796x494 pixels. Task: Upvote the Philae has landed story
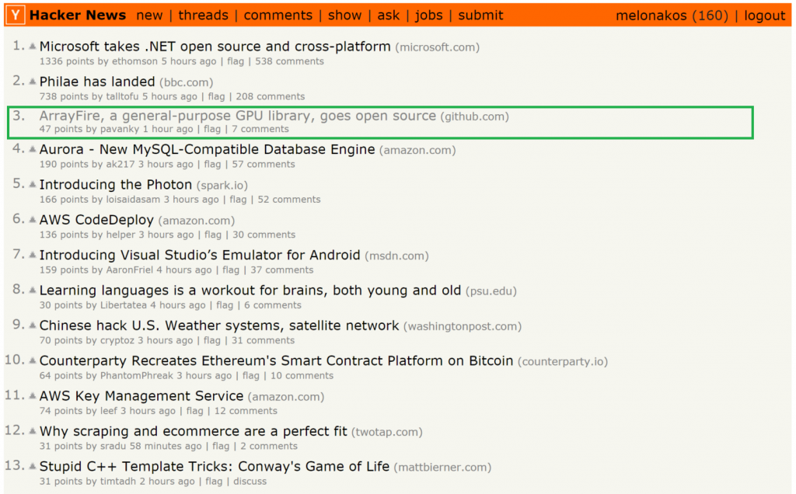[33, 82]
